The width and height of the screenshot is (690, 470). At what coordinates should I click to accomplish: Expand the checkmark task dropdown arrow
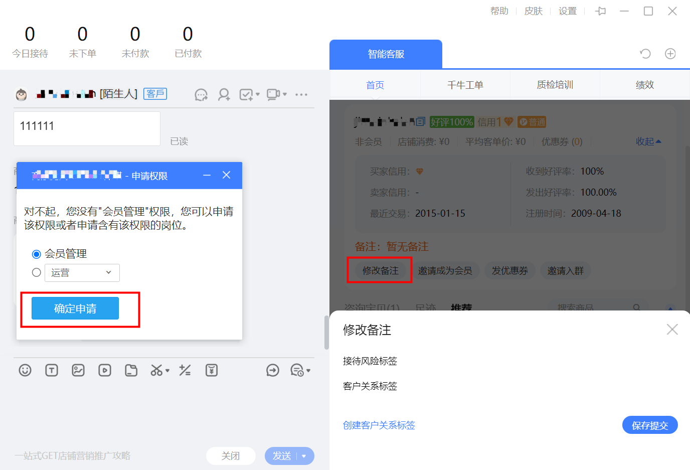tap(257, 94)
